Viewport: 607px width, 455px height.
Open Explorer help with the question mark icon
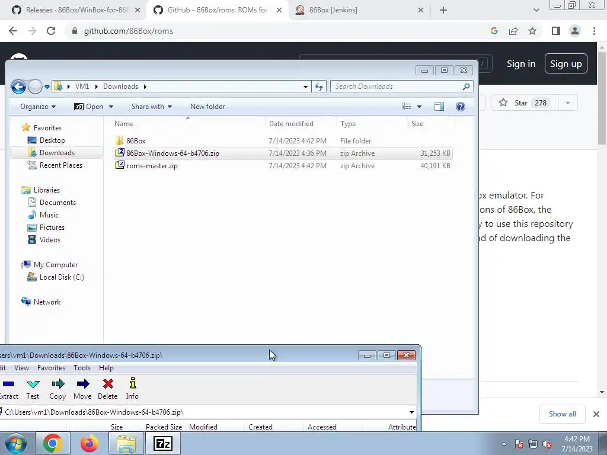click(460, 107)
